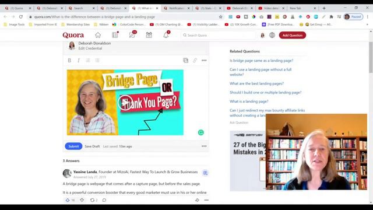373x210 pixels.
Task: Open a new browser tab
Action: pos(324,8)
